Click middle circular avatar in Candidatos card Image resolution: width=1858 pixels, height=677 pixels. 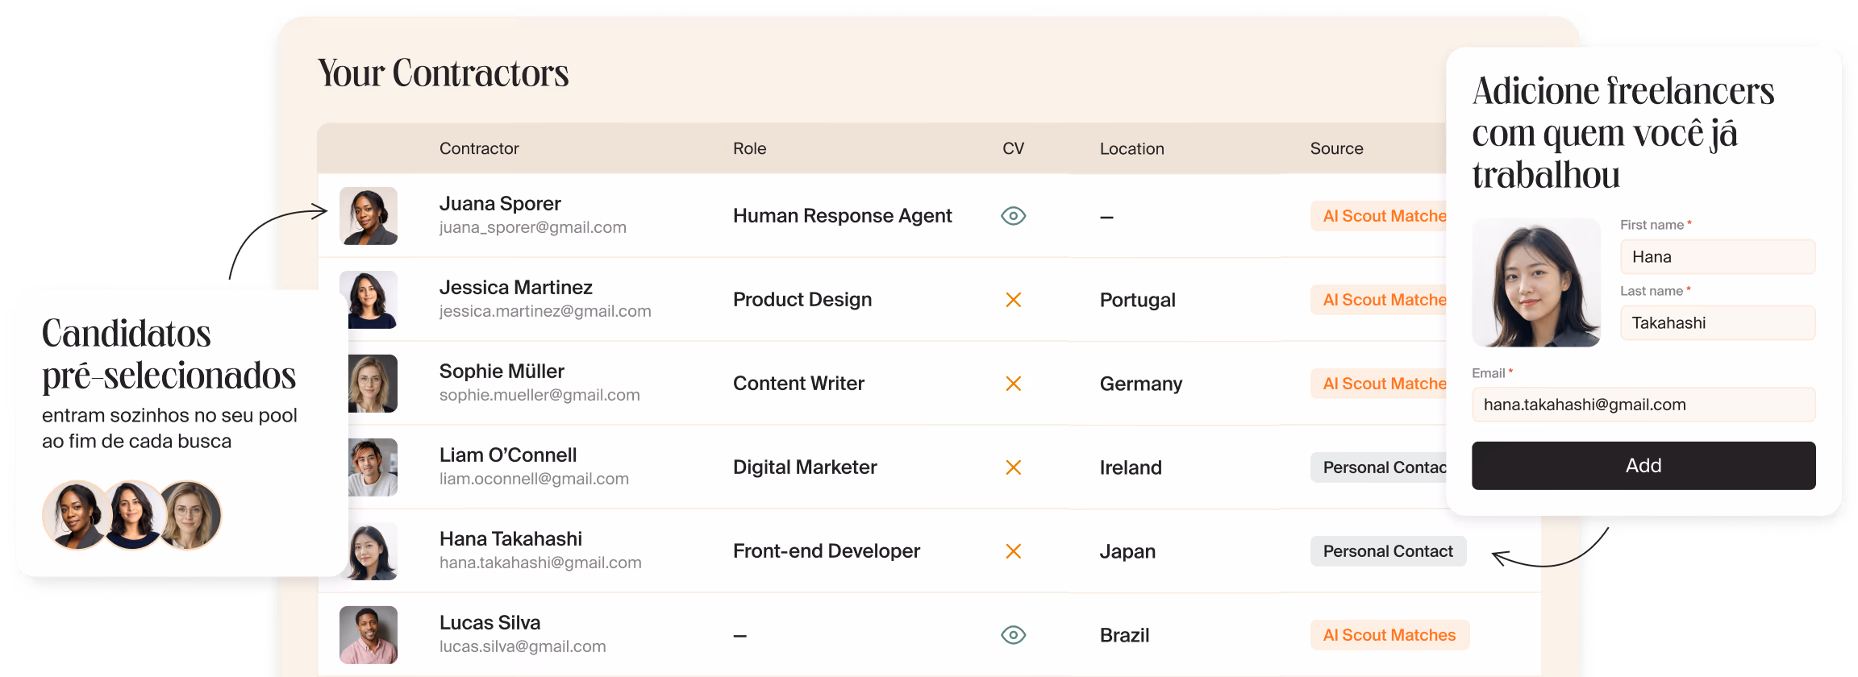click(x=133, y=516)
